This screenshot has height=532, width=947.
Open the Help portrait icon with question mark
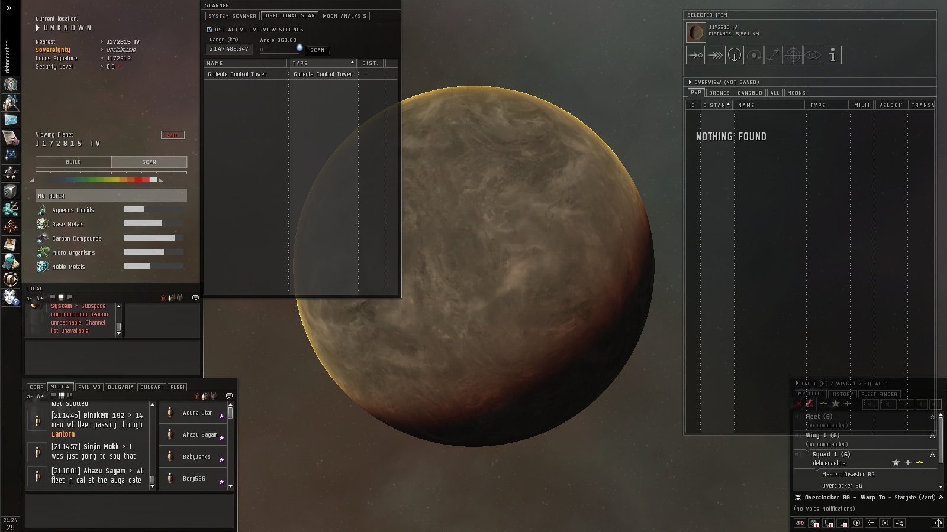point(11,297)
